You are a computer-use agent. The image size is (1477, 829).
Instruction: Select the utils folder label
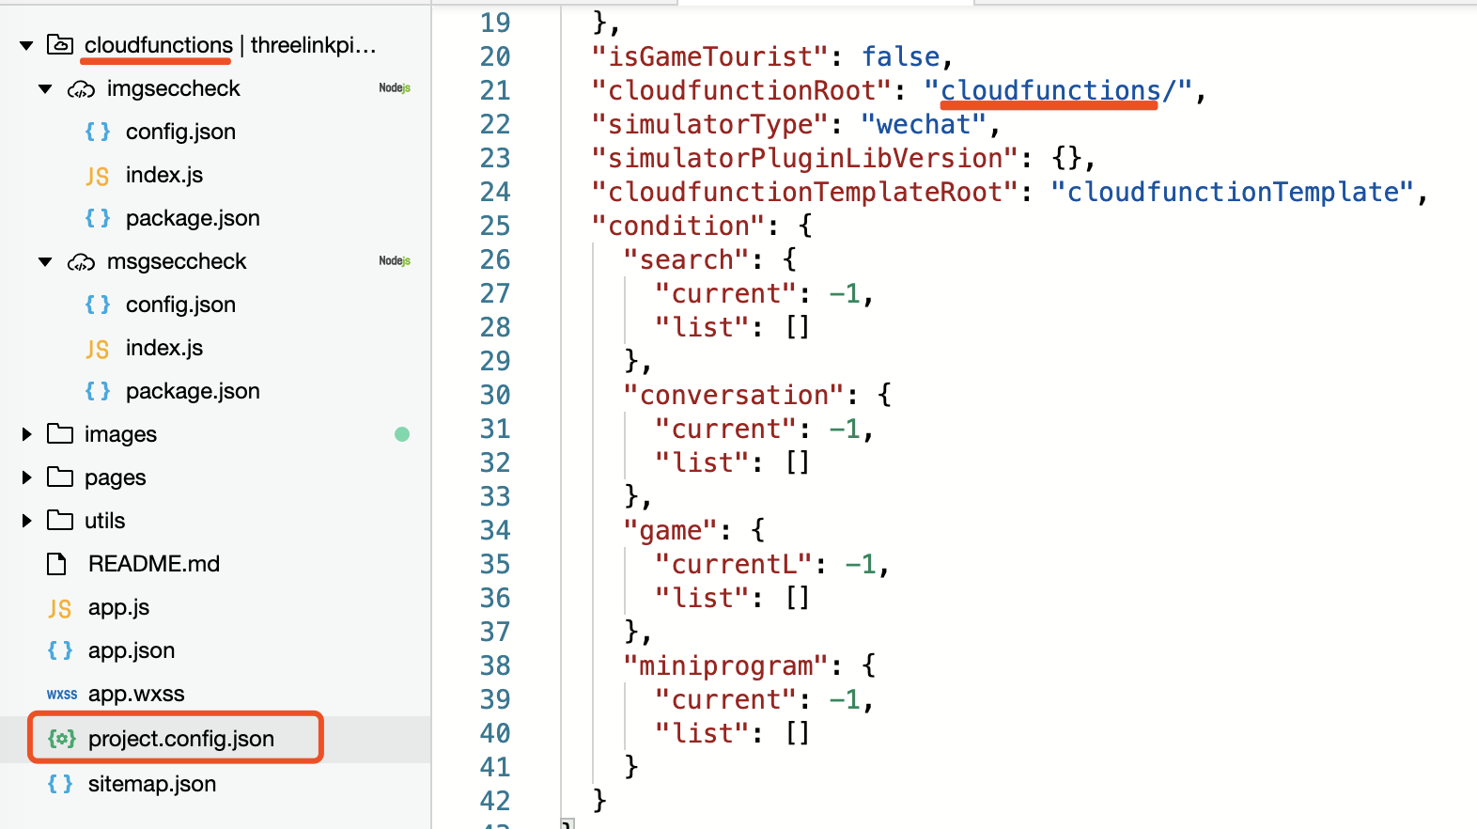click(x=104, y=521)
